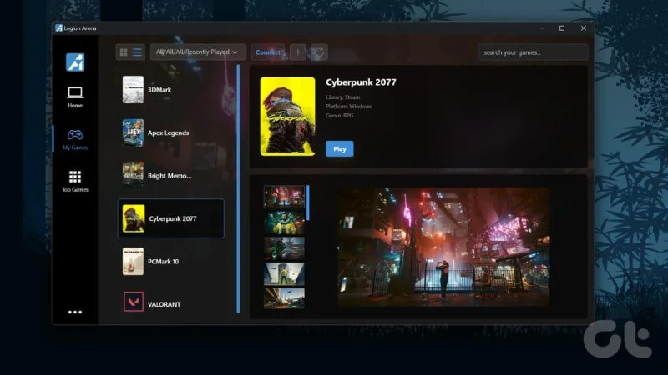
Task: Select VALORANT in the game list
Action: pos(171,304)
